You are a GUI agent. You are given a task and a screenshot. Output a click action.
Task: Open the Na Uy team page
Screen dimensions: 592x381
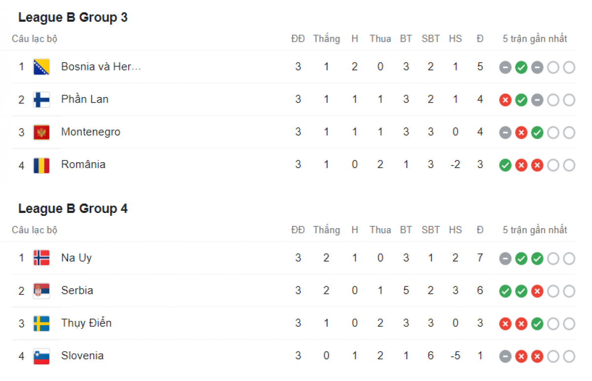(x=76, y=258)
